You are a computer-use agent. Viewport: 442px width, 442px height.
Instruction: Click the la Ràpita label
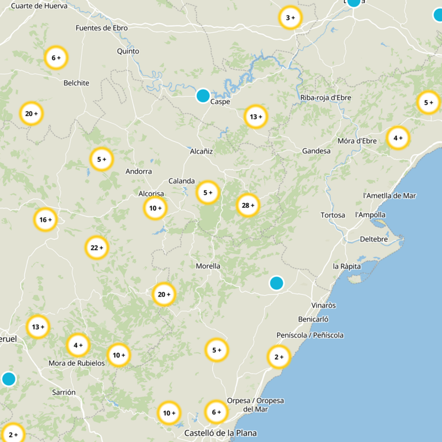pos(347,266)
